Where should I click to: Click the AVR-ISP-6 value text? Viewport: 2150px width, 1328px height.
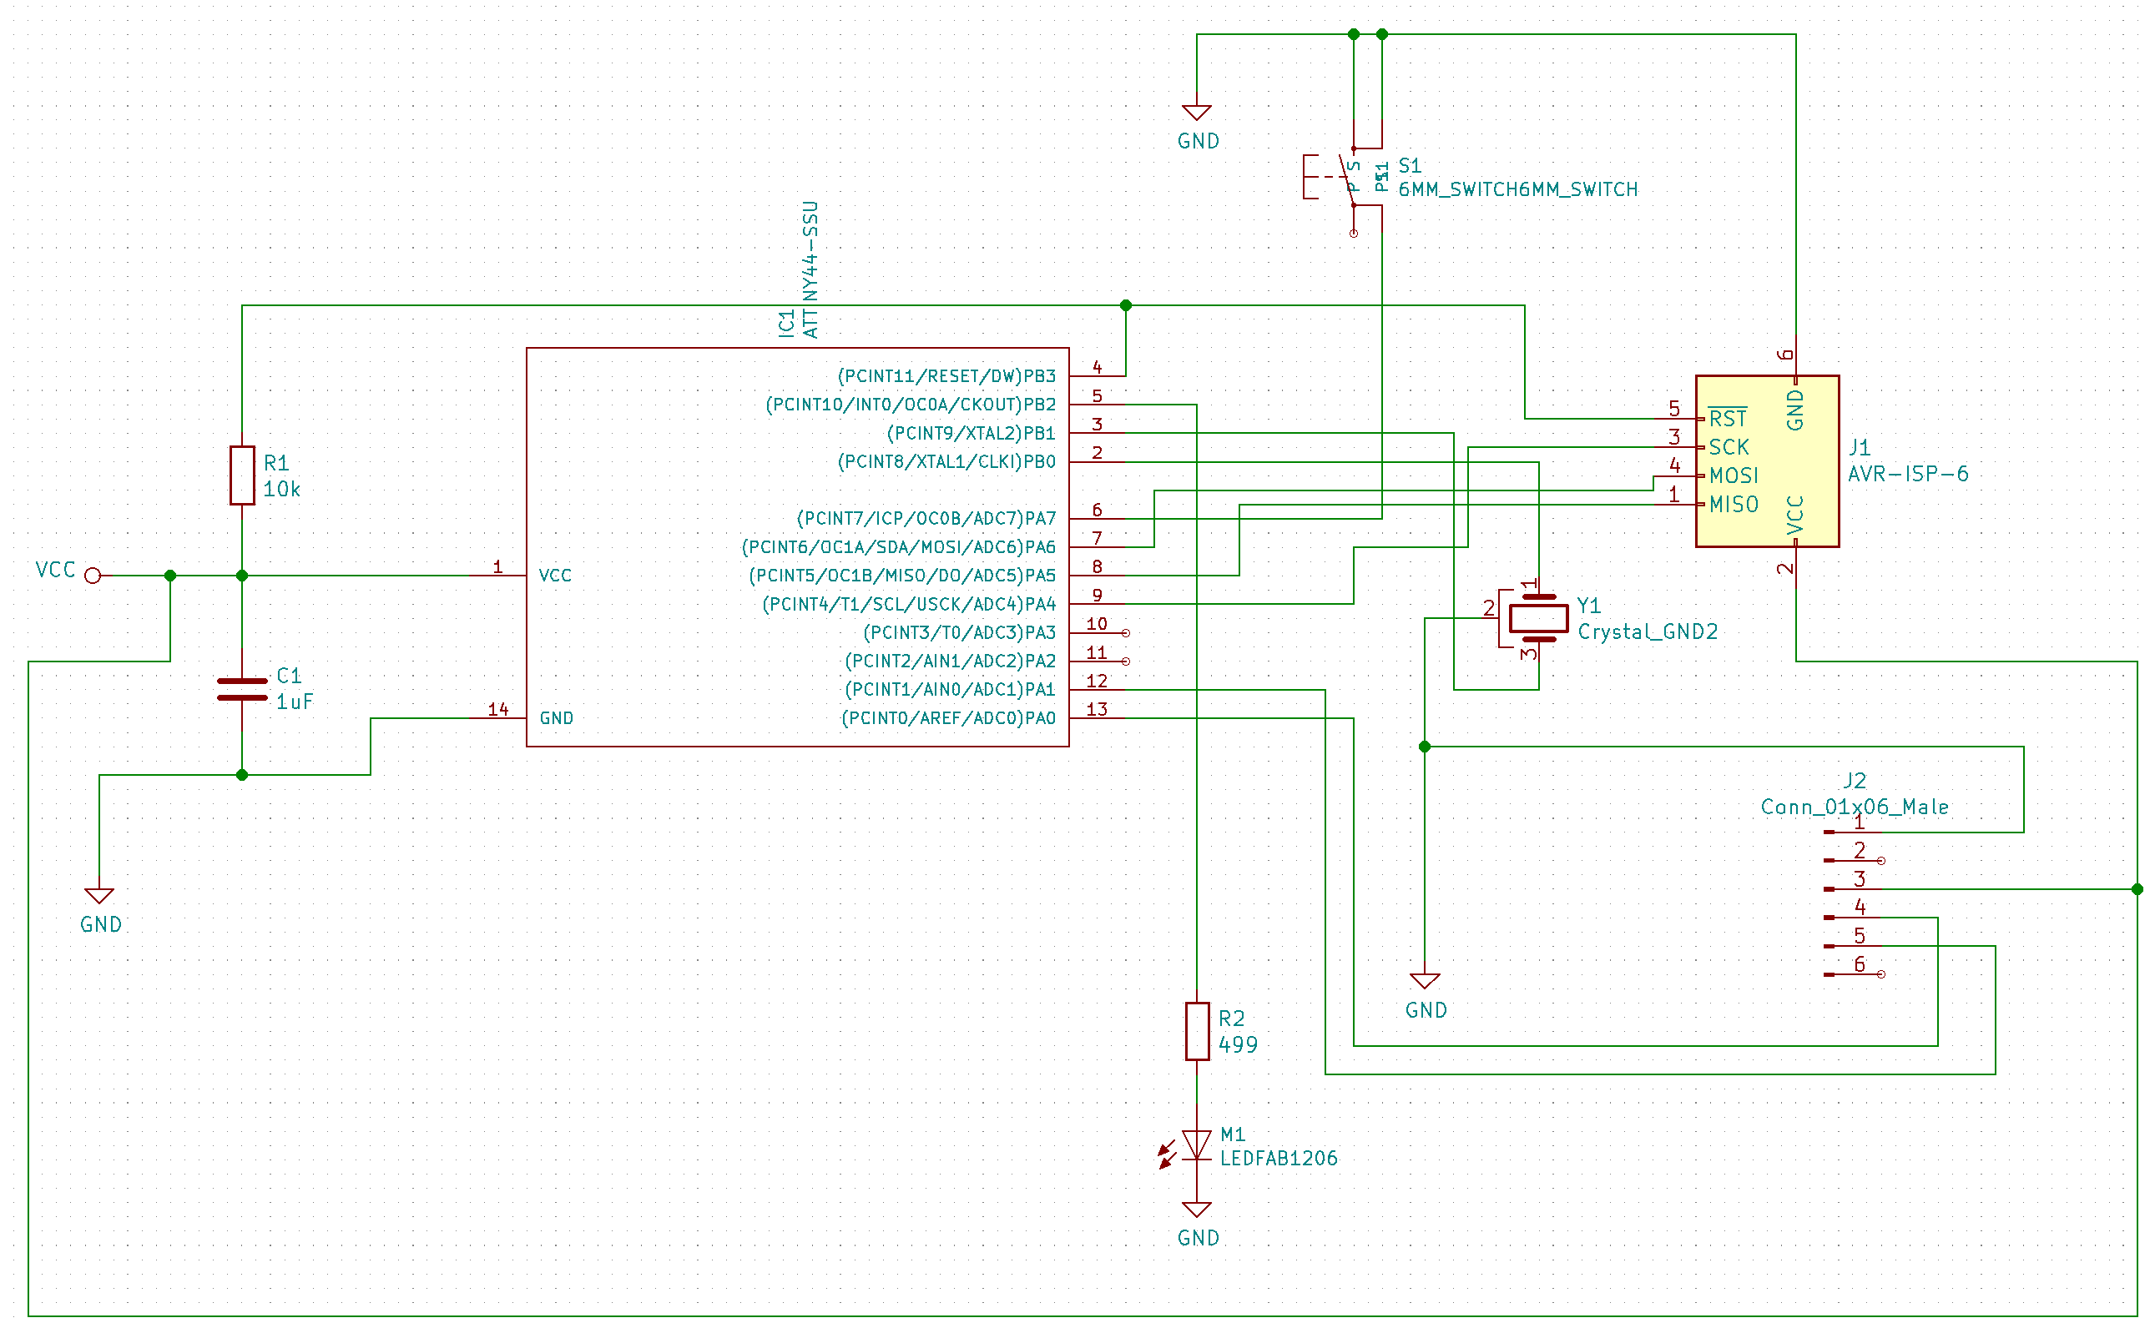[1907, 475]
